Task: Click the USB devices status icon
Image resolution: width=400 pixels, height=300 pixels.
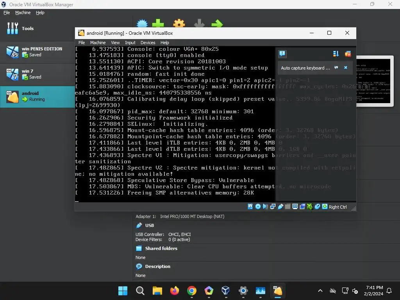Action: 280,207
